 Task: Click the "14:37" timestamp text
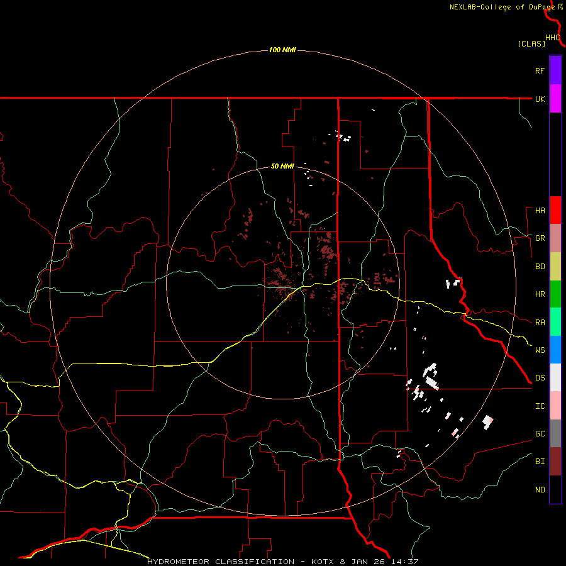406,562
